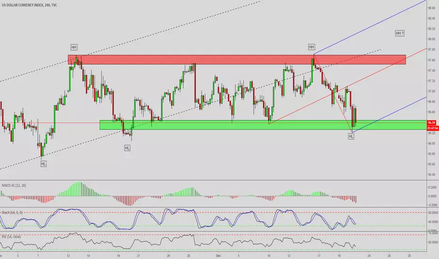Click the -0.2000 MACD scale value
Screen dimensions: 439x259
(432, 205)
